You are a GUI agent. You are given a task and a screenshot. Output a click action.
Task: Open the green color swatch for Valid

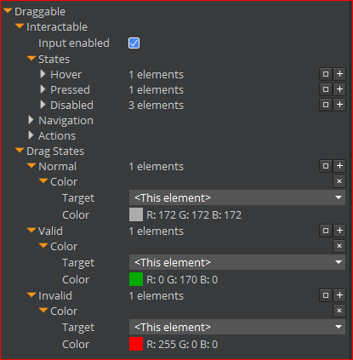(136, 279)
